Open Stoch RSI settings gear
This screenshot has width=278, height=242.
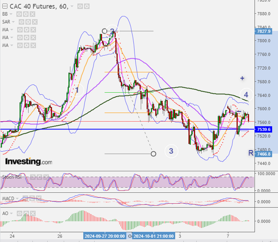pos(39,177)
